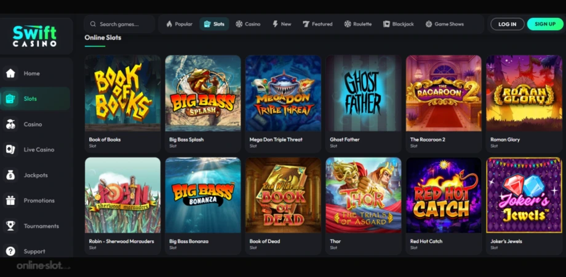The height and width of the screenshot is (277, 566).
Task: Open the Book of Books game thumbnail
Action: 122,93
